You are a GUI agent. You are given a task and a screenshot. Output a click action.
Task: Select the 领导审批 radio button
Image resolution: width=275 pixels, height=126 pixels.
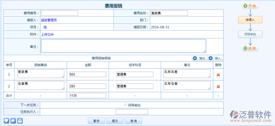(x=125, y=105)
